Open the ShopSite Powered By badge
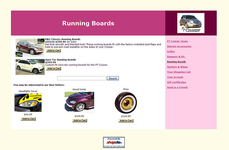 point(114,142)
